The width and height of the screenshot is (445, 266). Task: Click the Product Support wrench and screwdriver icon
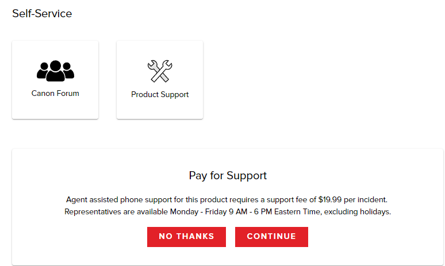point(159,71)
